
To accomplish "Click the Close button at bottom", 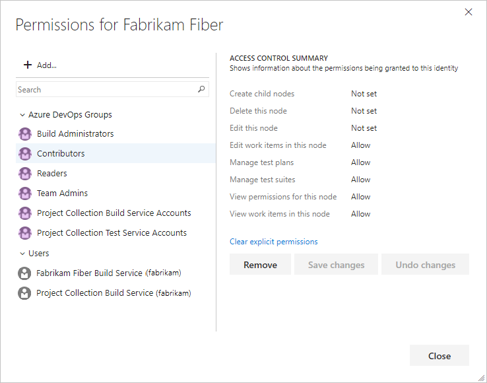I will point(439,356).
